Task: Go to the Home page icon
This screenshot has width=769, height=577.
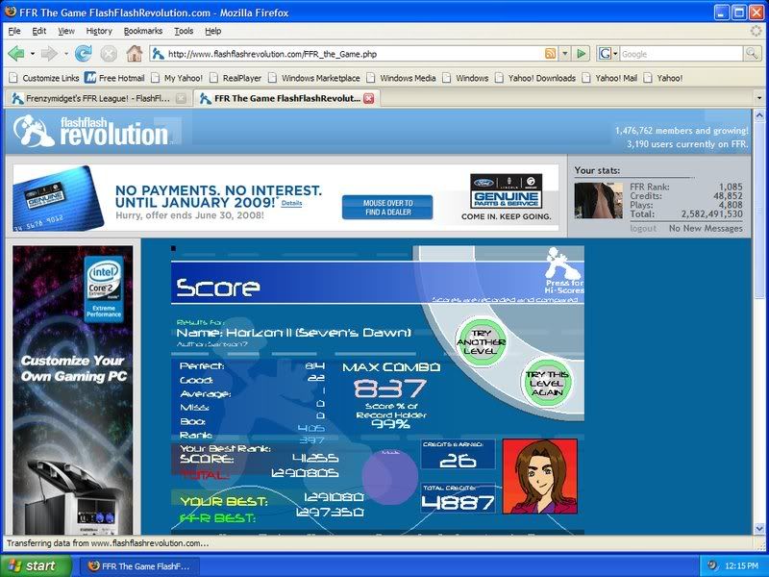Action: [134, 54]
